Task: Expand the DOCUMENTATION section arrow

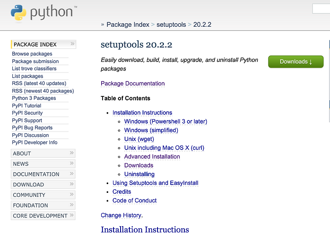Action: pos(72,174)
